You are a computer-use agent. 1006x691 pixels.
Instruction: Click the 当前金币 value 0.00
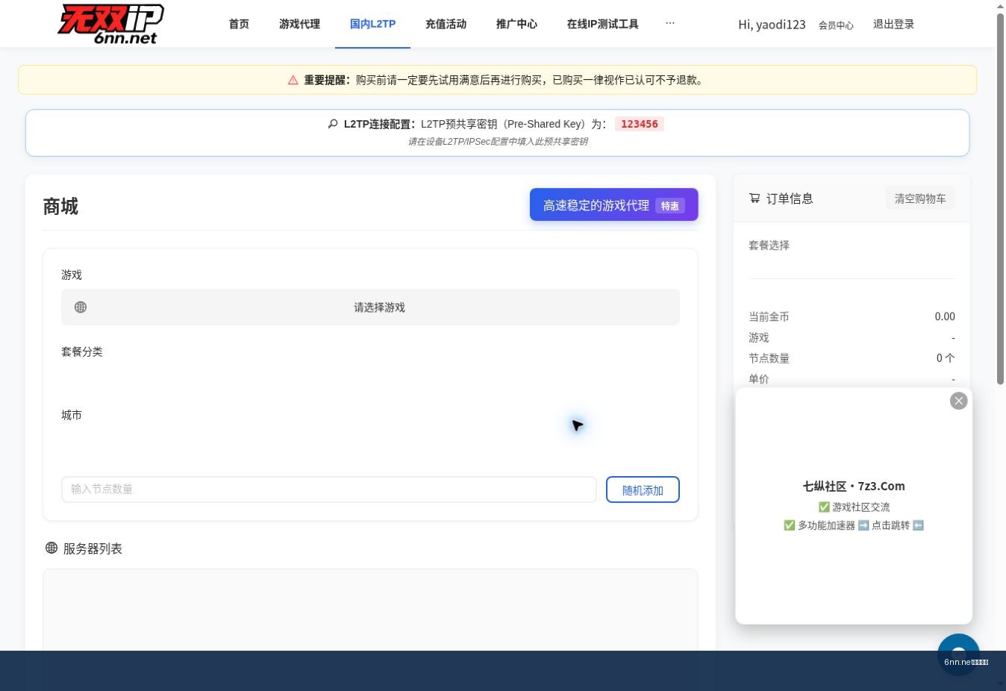pyautogui.click(x=945, y=316)
